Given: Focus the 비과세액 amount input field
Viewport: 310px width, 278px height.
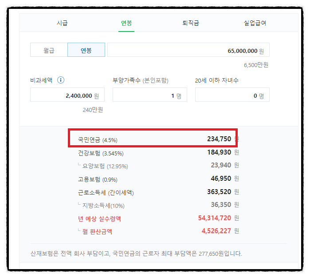Looking at the screenshot, I should [67, 95].
